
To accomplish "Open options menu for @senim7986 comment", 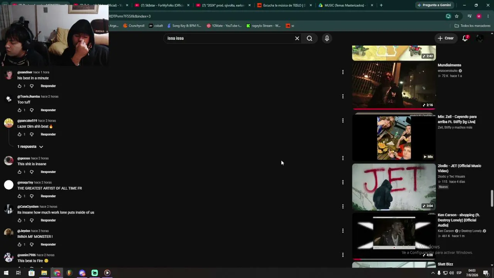I will pyautogui.click(x=343, y=255).
